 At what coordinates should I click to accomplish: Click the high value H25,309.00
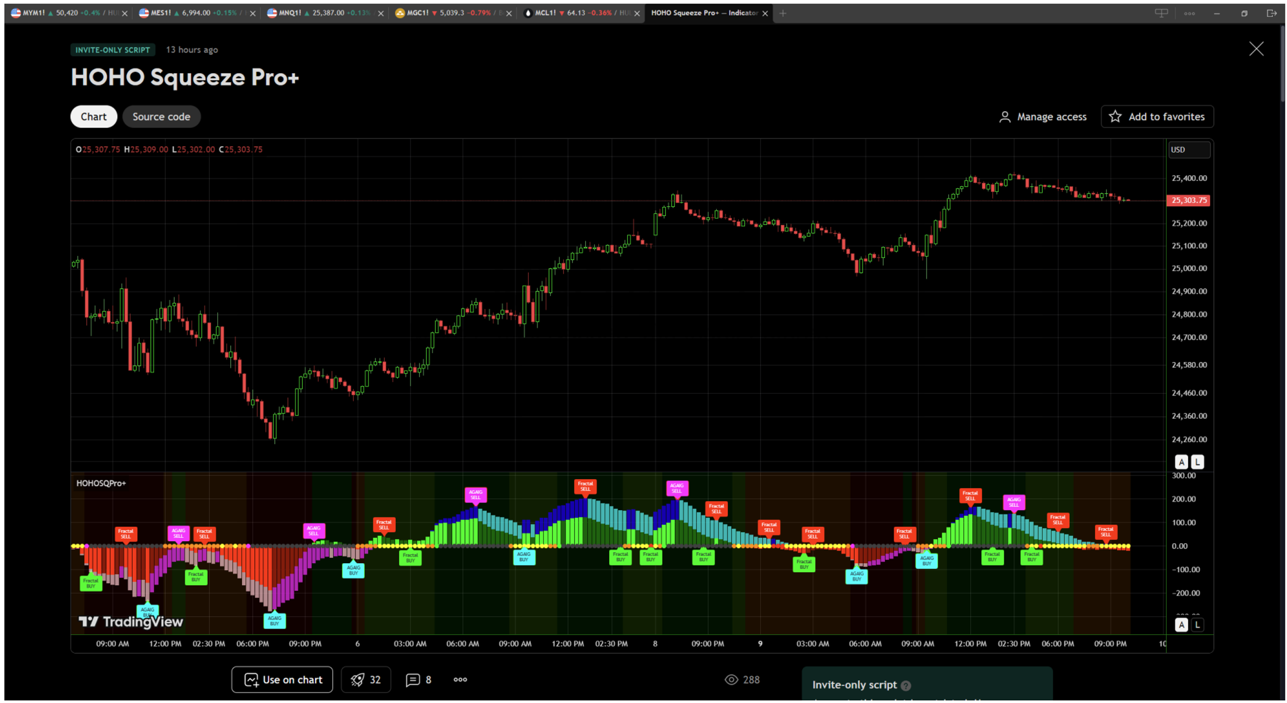(x=146, y=149)
